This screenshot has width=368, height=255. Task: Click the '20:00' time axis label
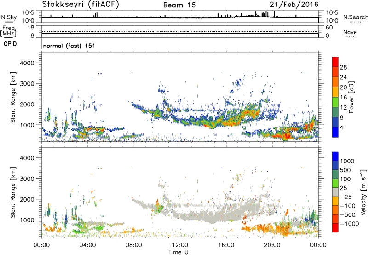pyautogui.click(x=272, y=245)
